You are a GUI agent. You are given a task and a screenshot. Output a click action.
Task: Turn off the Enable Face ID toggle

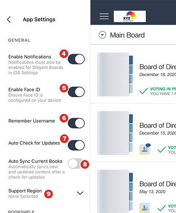click(x=76, y=92)
